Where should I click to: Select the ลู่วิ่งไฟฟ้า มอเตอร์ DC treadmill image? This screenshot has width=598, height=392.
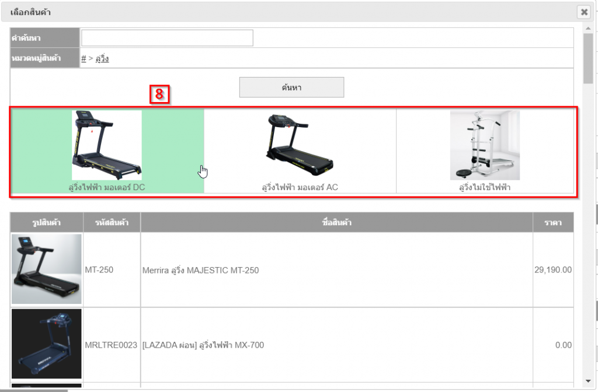pos(107,145)
